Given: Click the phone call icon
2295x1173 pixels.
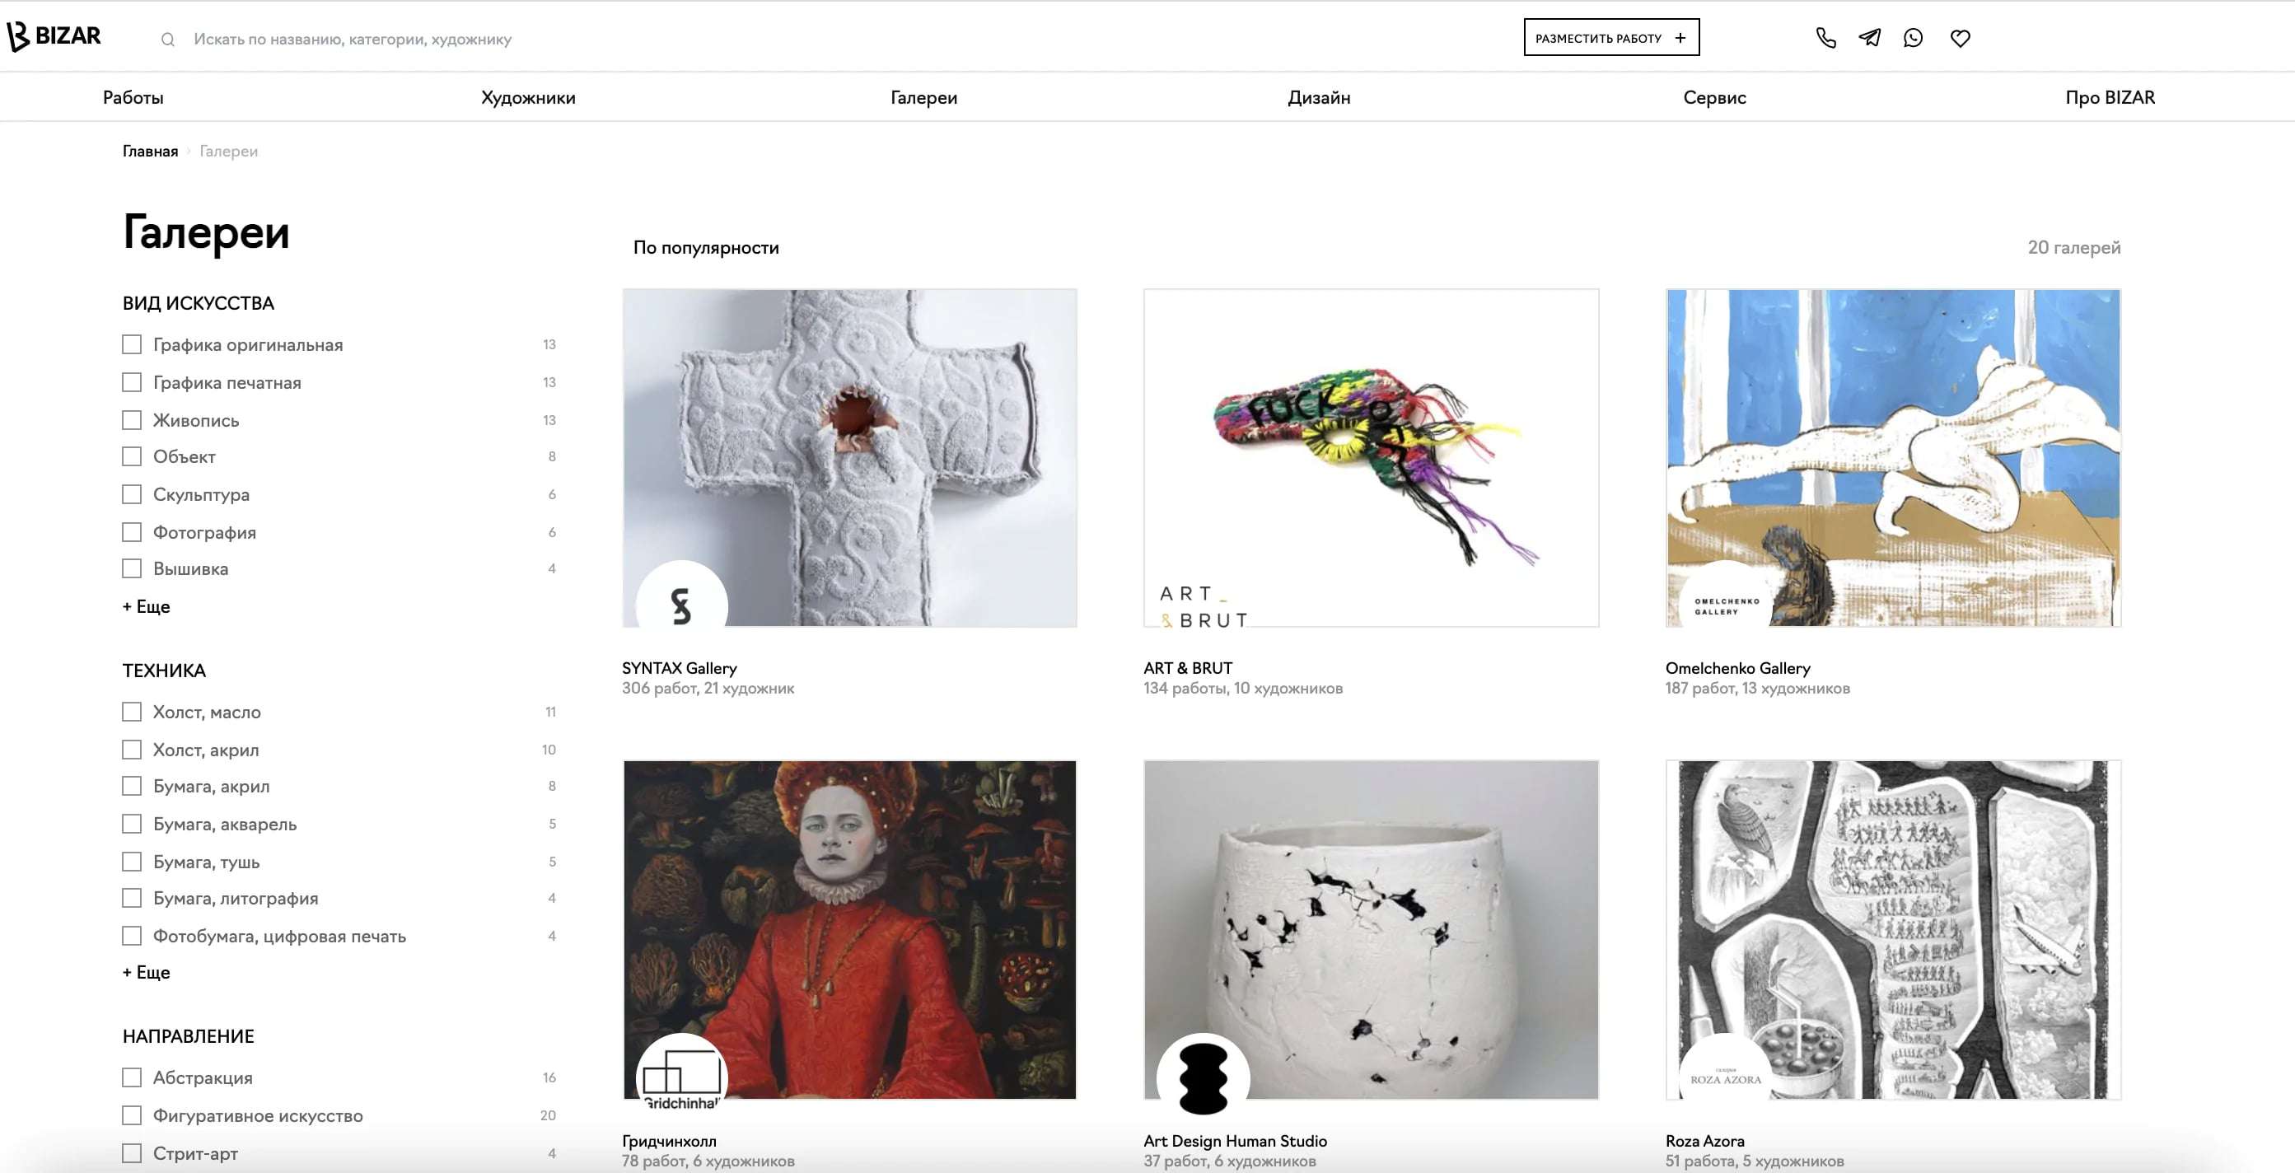Looking at the screenshot, I should pos(1825,38).
